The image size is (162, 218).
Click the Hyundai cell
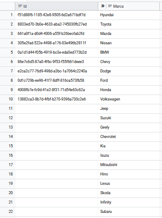click(x=129, y=15)
